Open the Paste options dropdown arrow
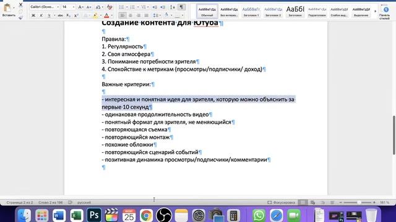Viewport: 396px width, 222px height. 14,8
